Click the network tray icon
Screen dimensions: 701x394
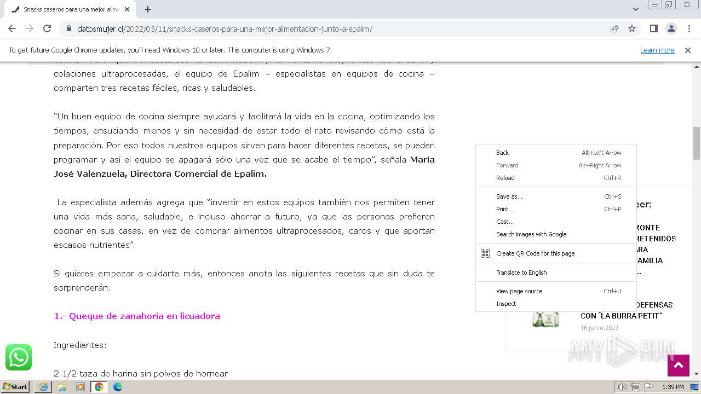[x=636, y=387]
